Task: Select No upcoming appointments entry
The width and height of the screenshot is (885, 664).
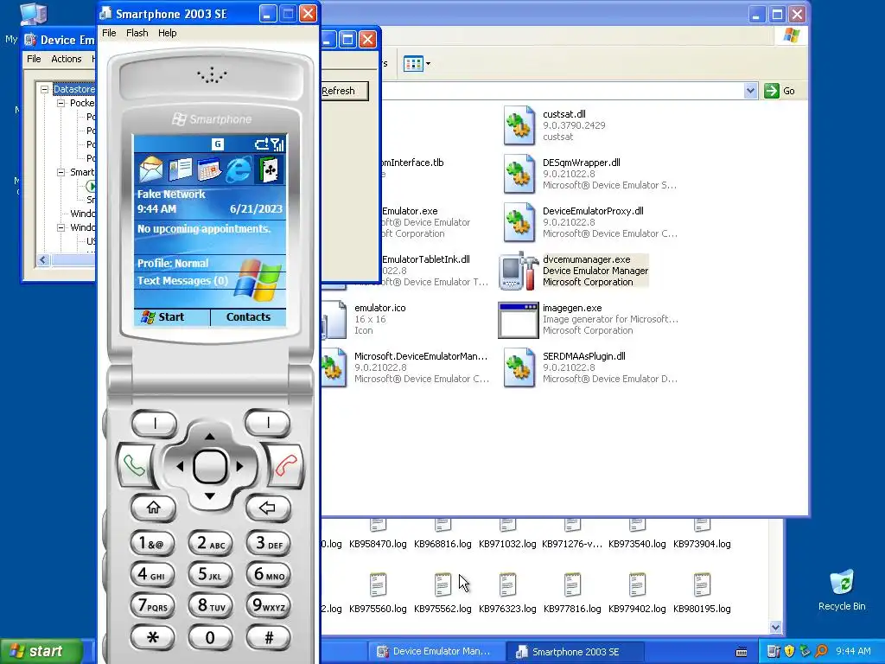Action: click(x=204, y=228)
